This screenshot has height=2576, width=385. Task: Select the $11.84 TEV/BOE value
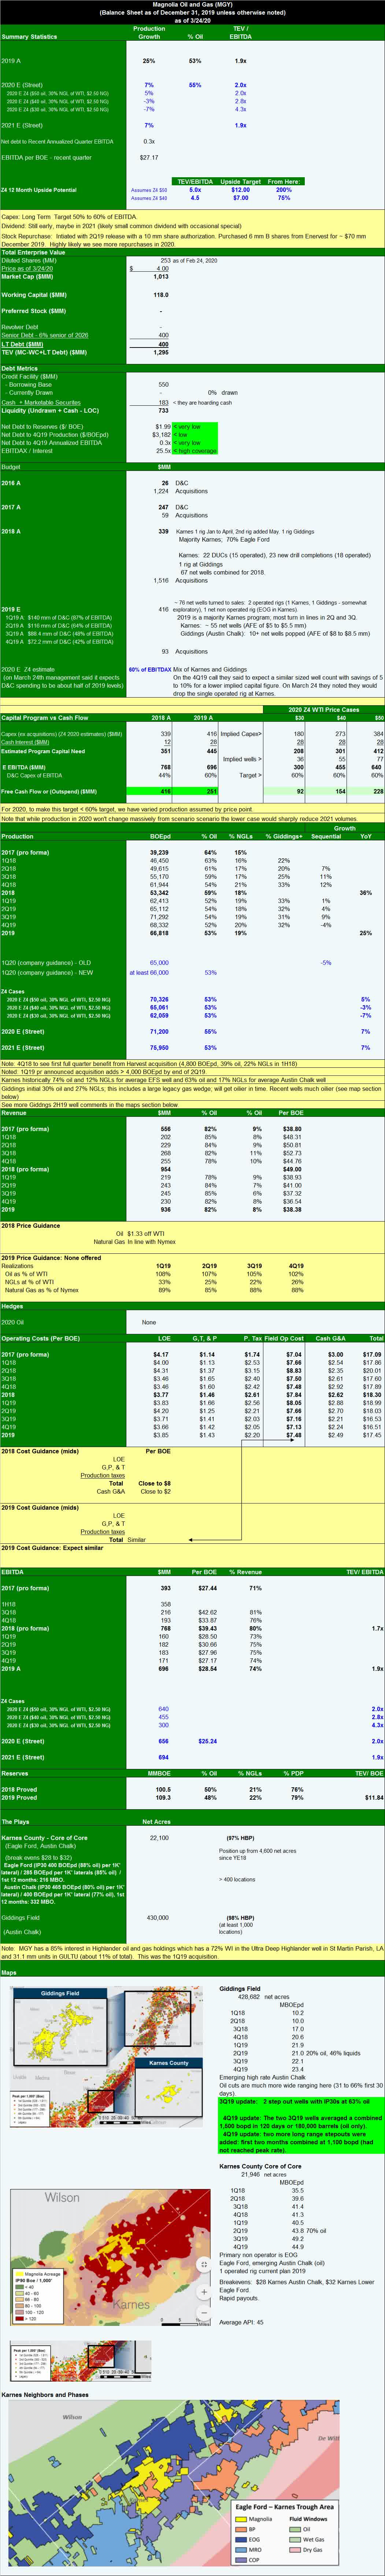(x=374, y=1797)
